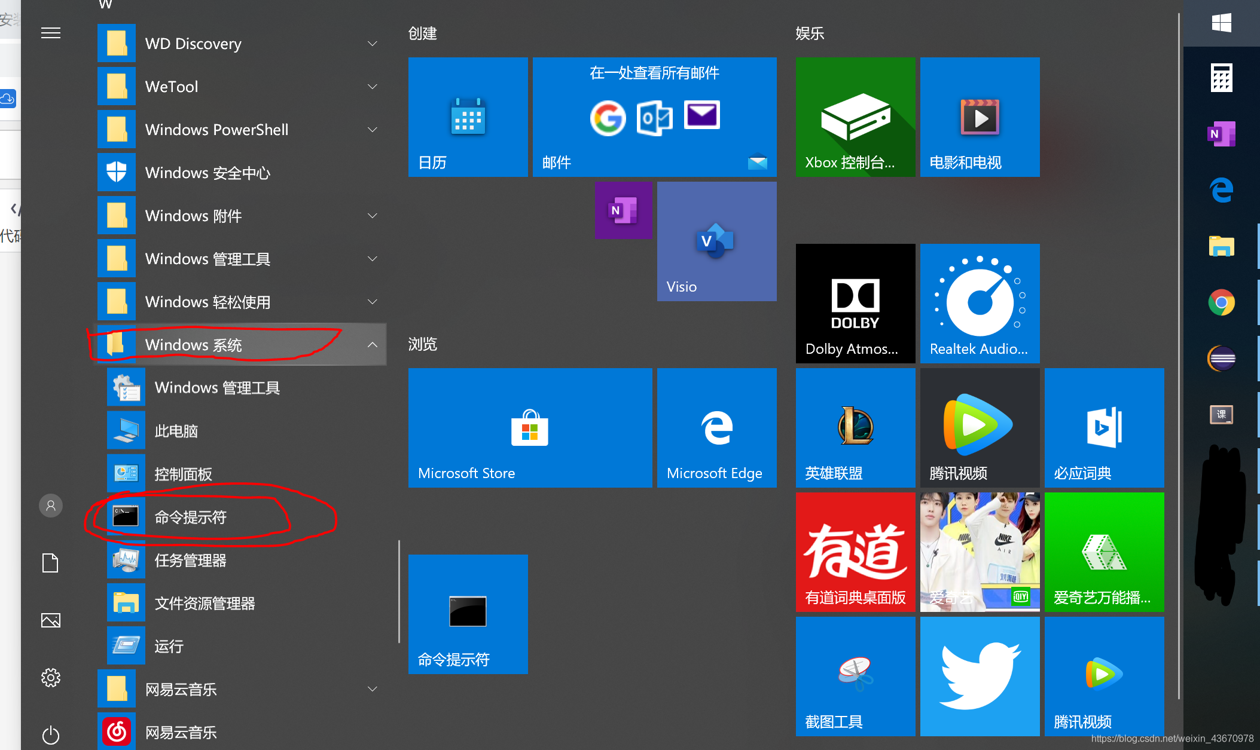Open the Calendar (日历) tile
The height and width of the screenshot is (750, 1260).
pyautogui.click(x=468, y=117)
